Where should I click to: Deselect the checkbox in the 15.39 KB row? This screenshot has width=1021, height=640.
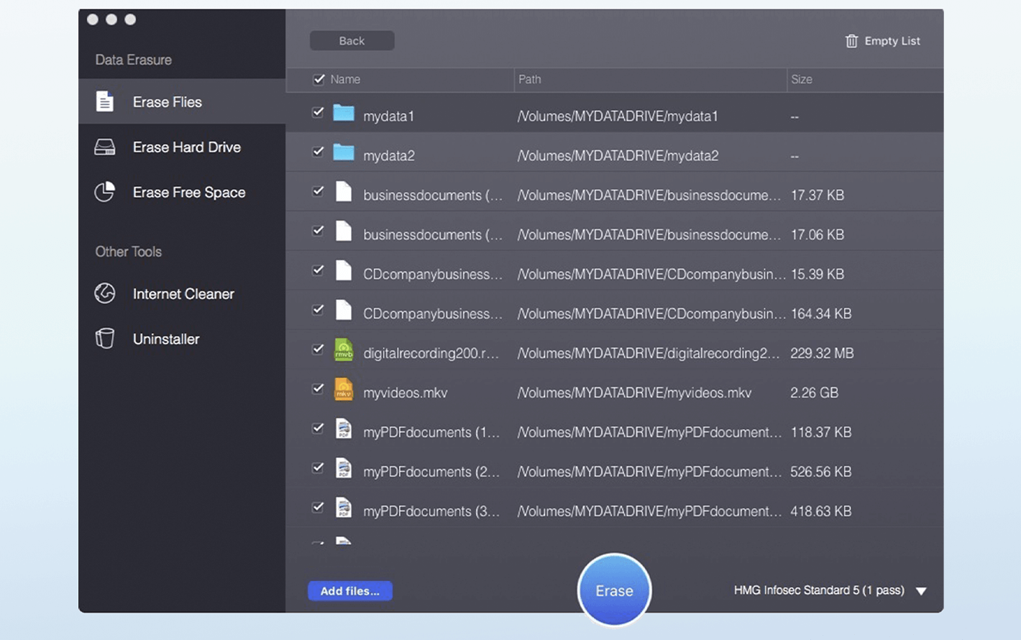coord(318,270)
